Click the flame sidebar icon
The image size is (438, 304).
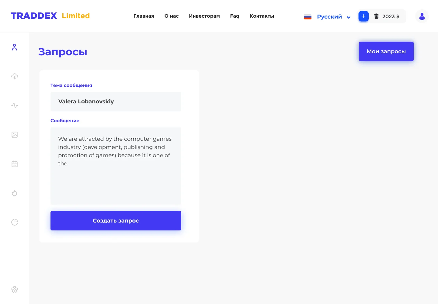(15, 193)
